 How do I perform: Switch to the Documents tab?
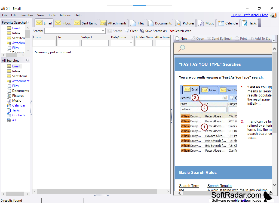tap(160, 23)
